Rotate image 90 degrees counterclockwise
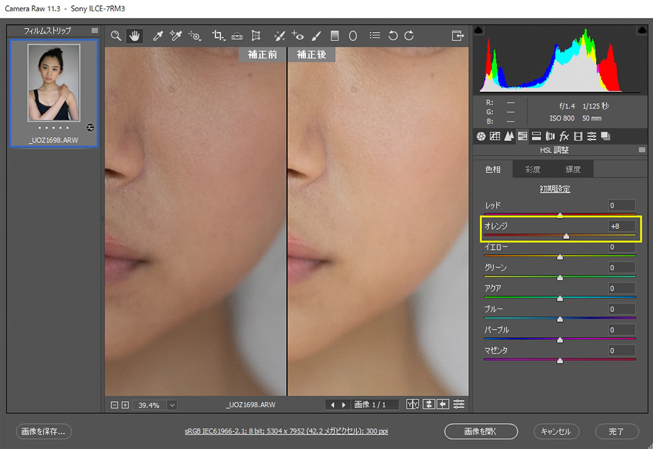The width and height of the screenshot is (653, 449). pyautogui.click(x=393, y=36)
